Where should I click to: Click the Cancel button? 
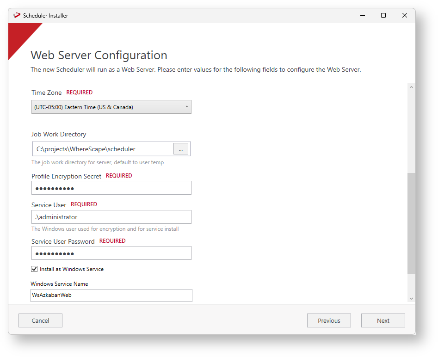coord(40,320)
